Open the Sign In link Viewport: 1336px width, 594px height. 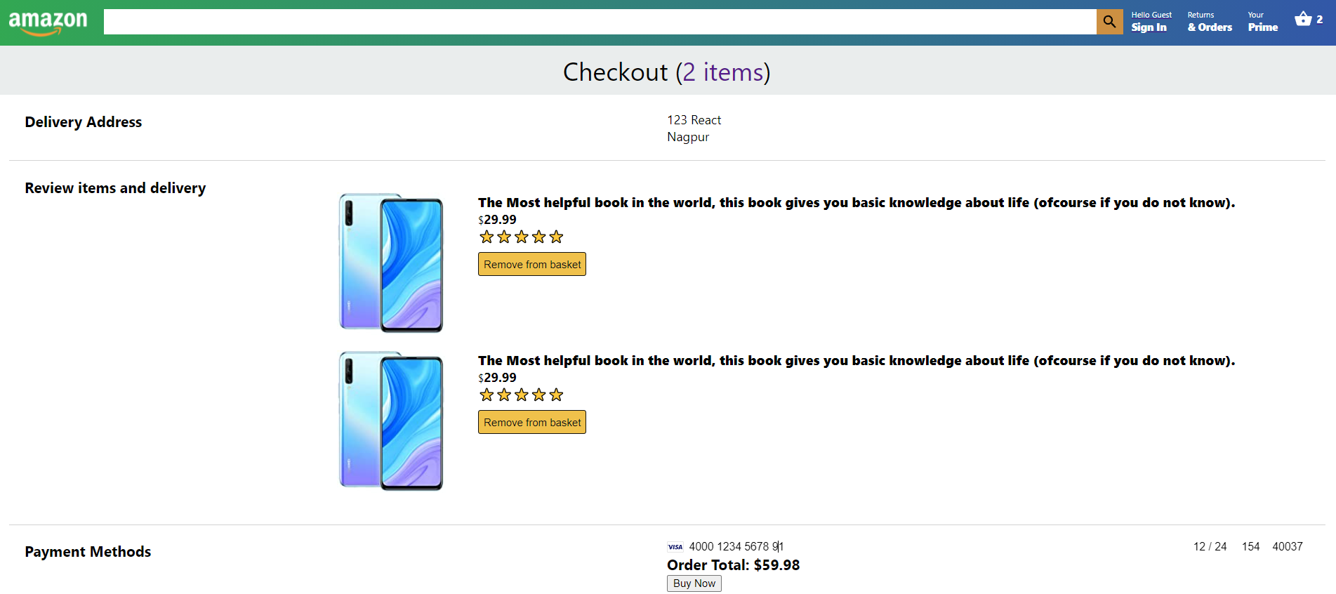[x=1149, y=27]
